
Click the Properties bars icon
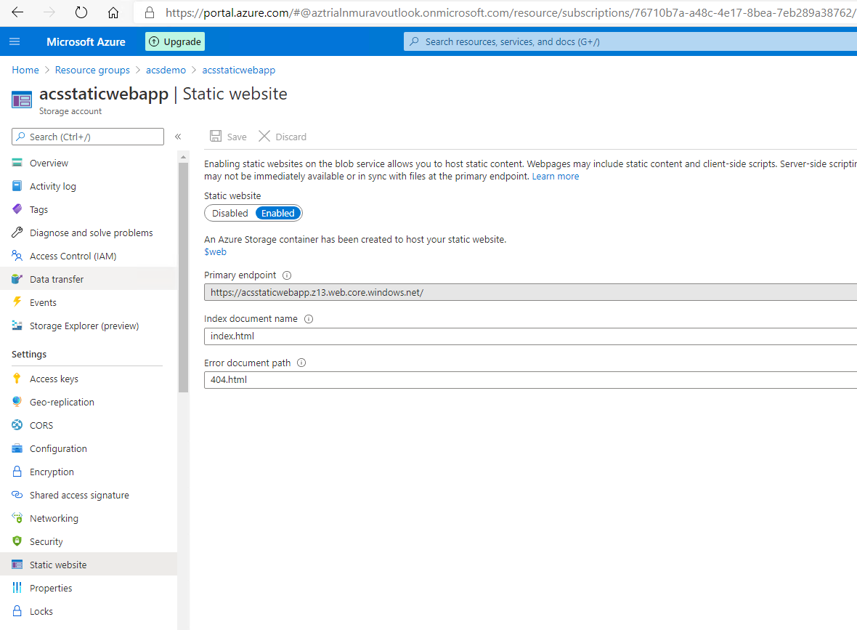pyautogui.click(x=17, y=587)
